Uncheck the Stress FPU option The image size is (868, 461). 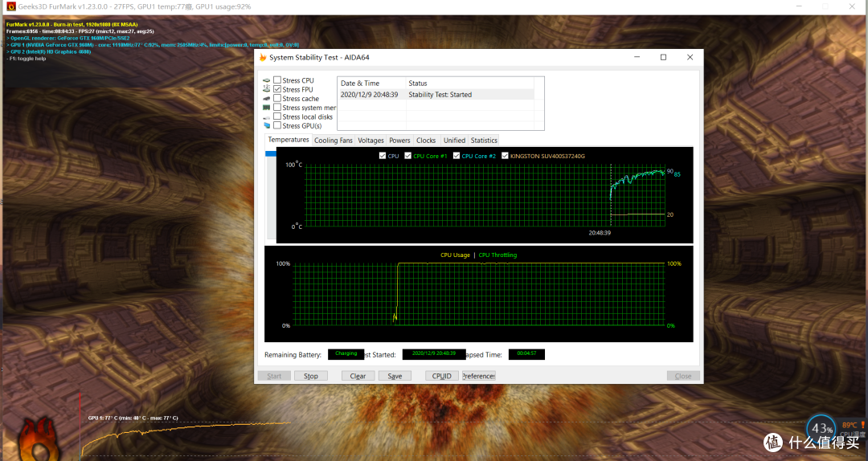tap(277, 89)
